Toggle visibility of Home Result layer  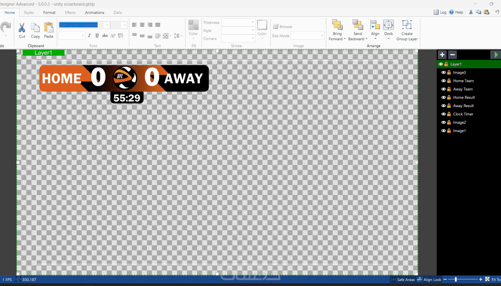coord(444,97)
